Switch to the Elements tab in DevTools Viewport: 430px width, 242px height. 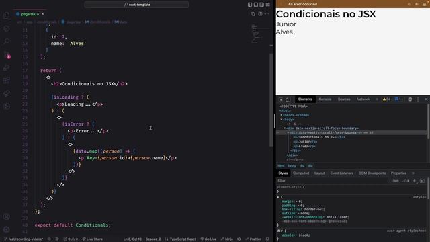coord(305,99)
